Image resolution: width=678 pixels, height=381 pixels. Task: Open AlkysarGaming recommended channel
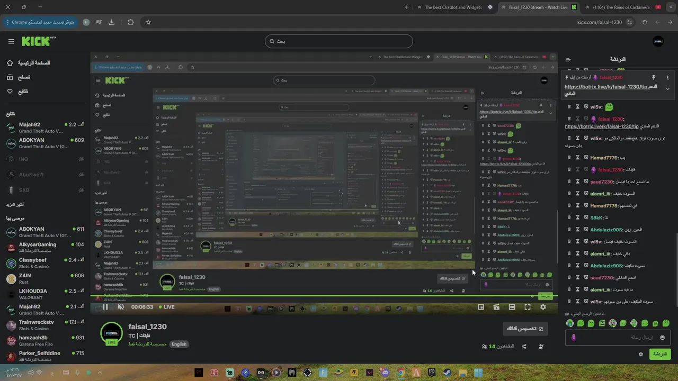[45, 248]
